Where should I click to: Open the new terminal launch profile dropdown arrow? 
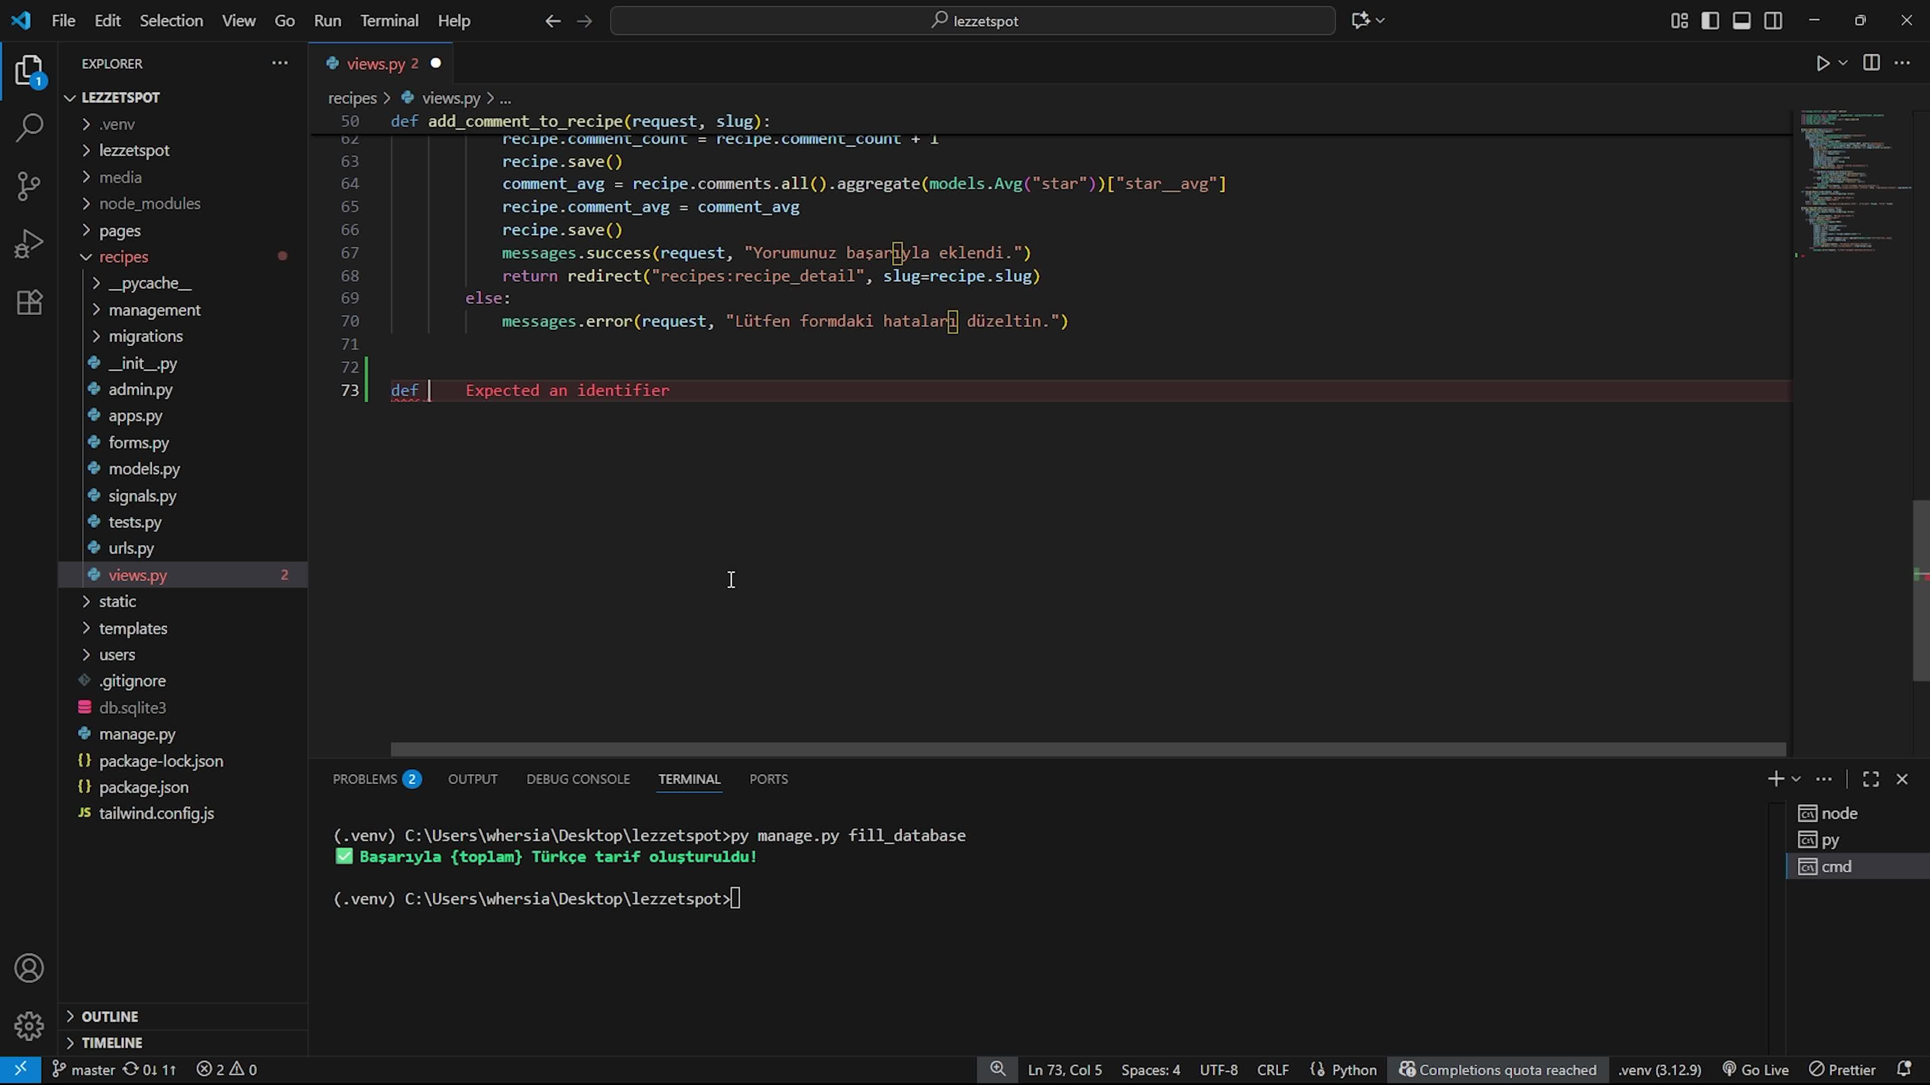click(1796, 780)
